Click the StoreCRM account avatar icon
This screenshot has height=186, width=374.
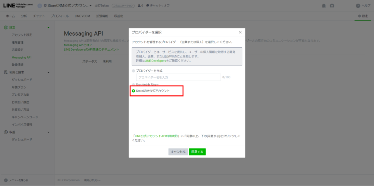[x=39, y=6]
